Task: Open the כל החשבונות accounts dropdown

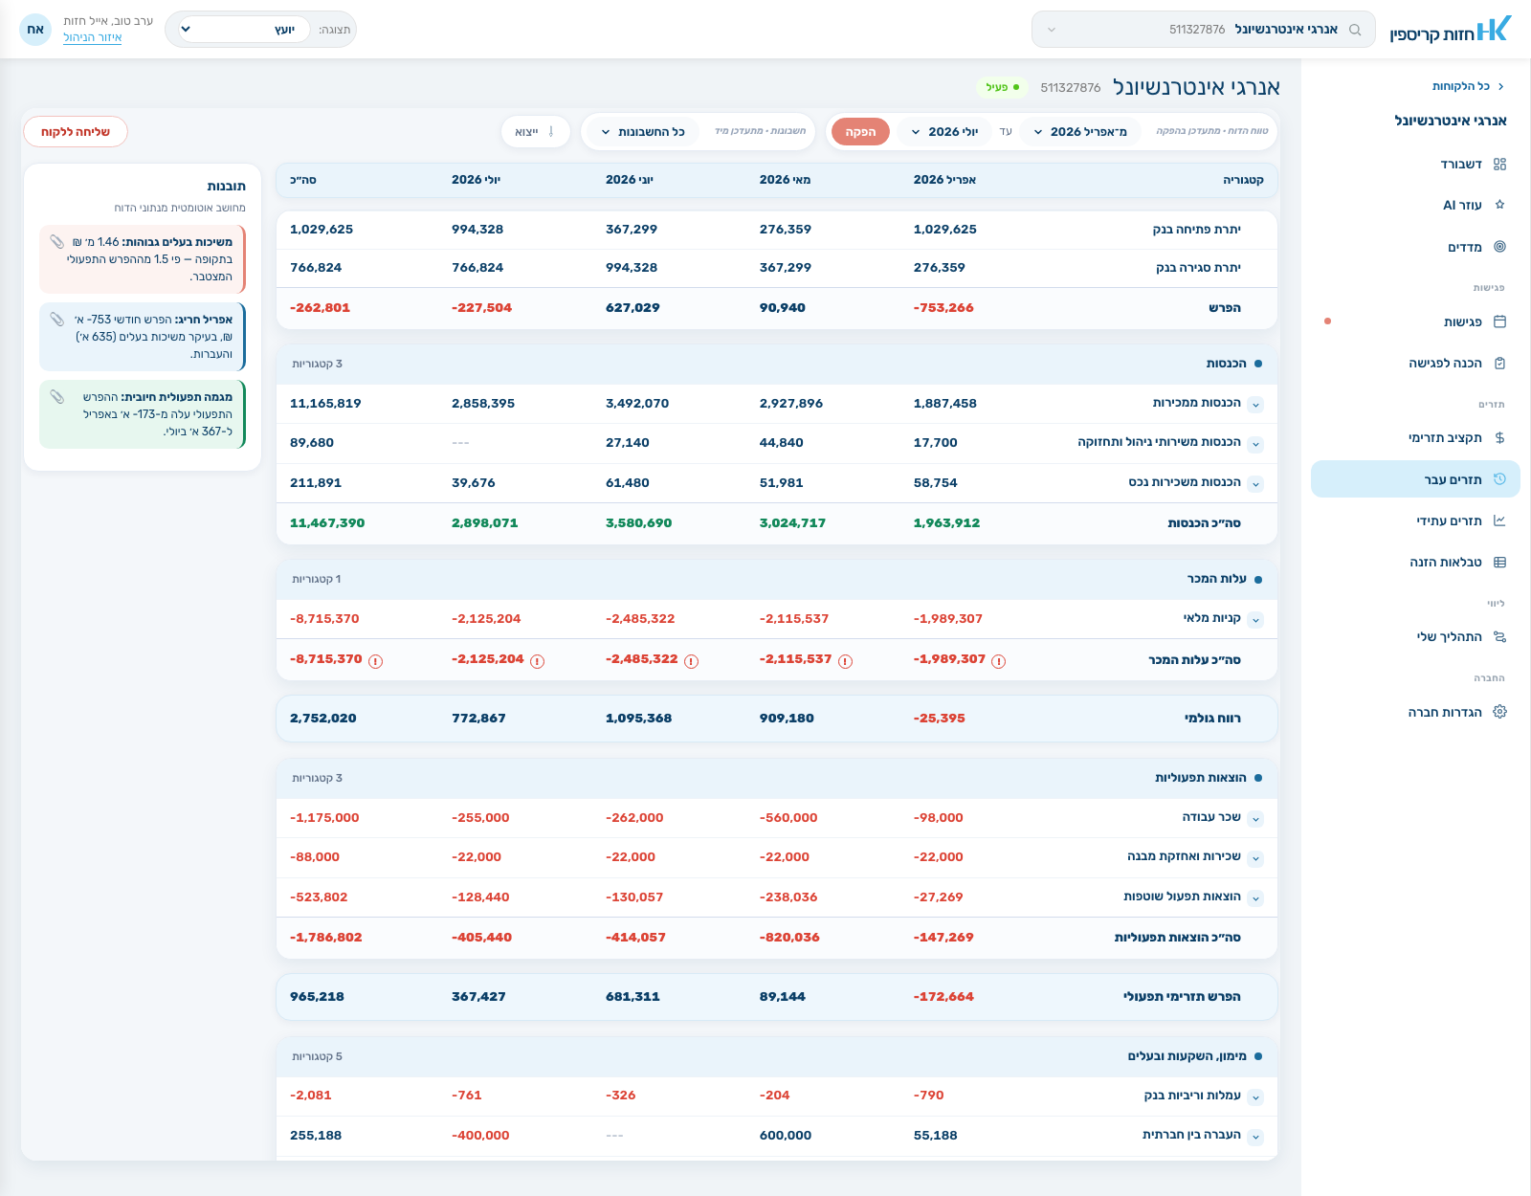Action: pyautogui.click(x=643, y=132)
